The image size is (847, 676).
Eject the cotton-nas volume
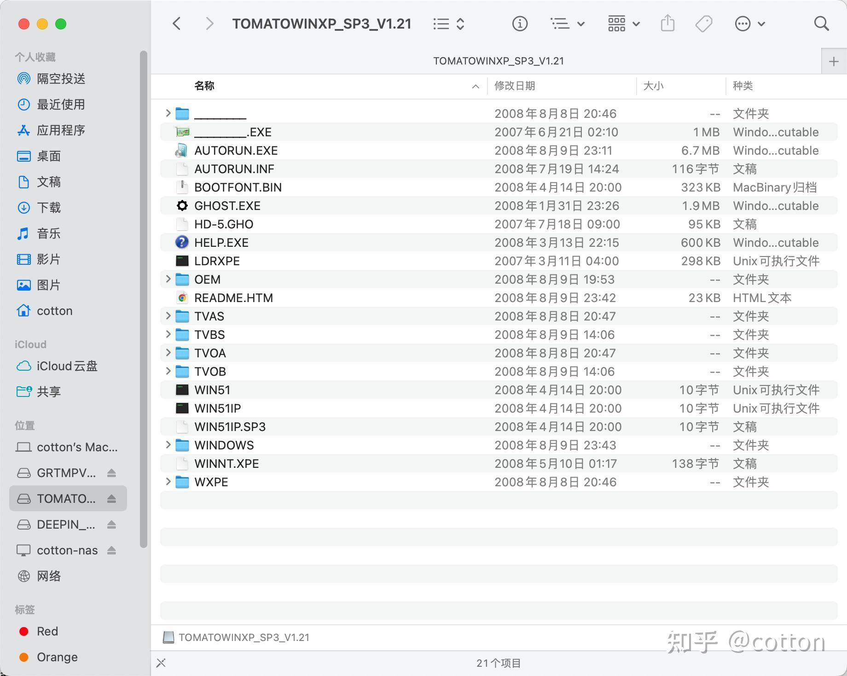111,550
